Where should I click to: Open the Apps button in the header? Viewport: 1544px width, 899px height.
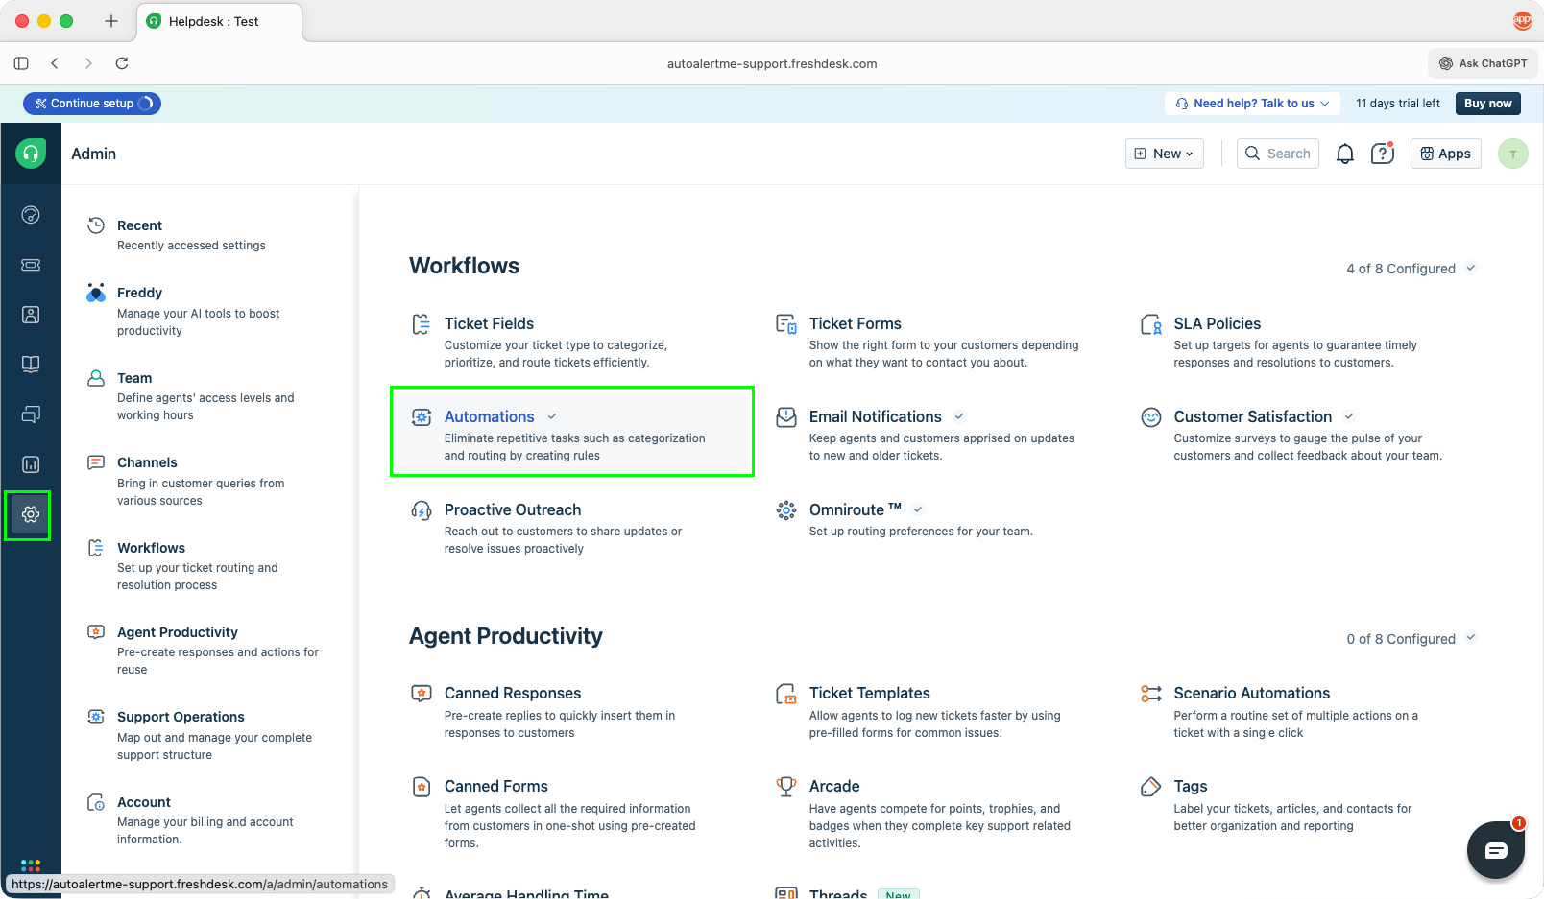coord(1446,154)
